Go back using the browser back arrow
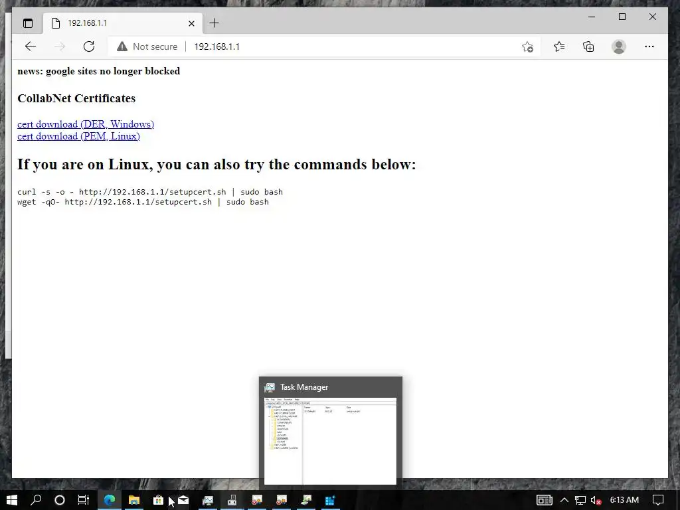Screen dimensions: 680x510 (31, 46)
